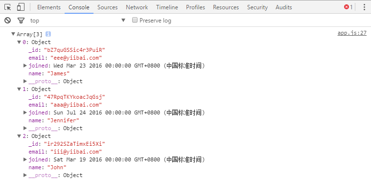Open the Sources tab

coord(107,7)
